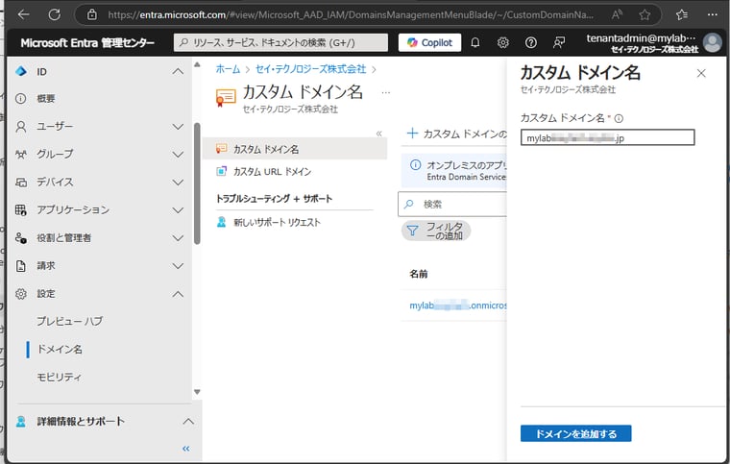Collapse the 設定 sidebar section
The width and height of the screenshot is (730, 464).
click(x=178, y=294)
